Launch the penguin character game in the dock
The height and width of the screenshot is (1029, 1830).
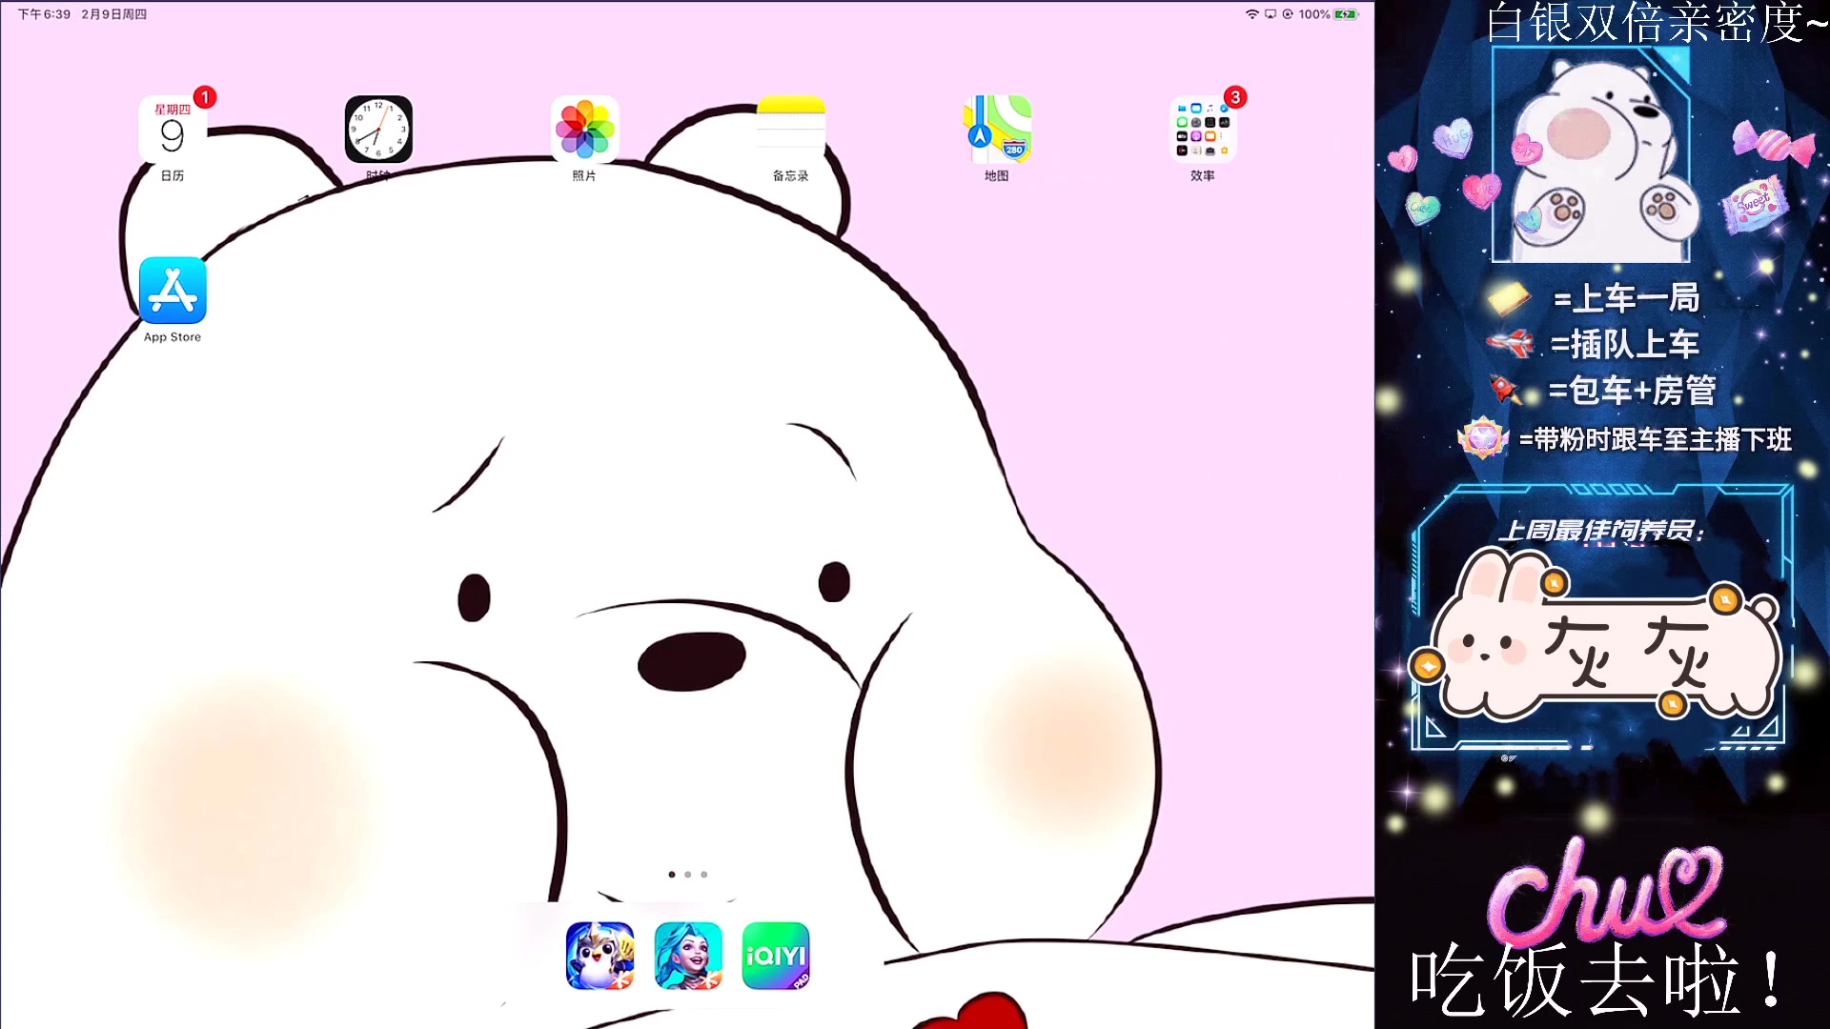(x=600, y=956)
